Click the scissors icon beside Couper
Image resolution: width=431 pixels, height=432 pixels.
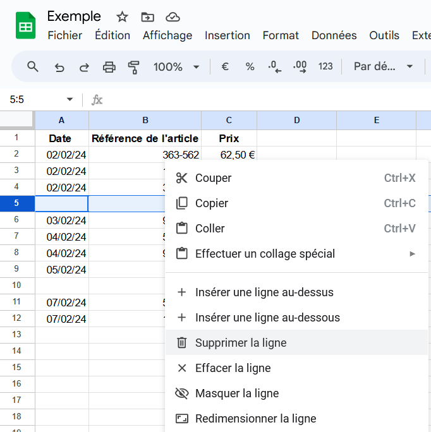click(x=182, y=178)
